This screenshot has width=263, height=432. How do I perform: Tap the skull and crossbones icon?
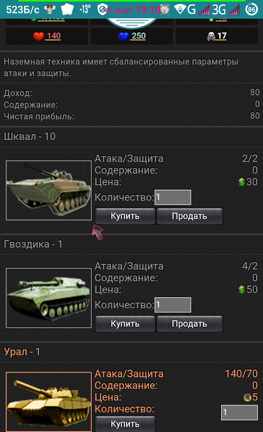click(211, 36)
